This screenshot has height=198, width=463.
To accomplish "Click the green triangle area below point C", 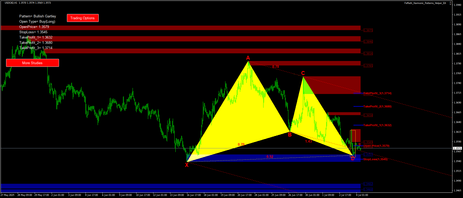I will (307, 88).
